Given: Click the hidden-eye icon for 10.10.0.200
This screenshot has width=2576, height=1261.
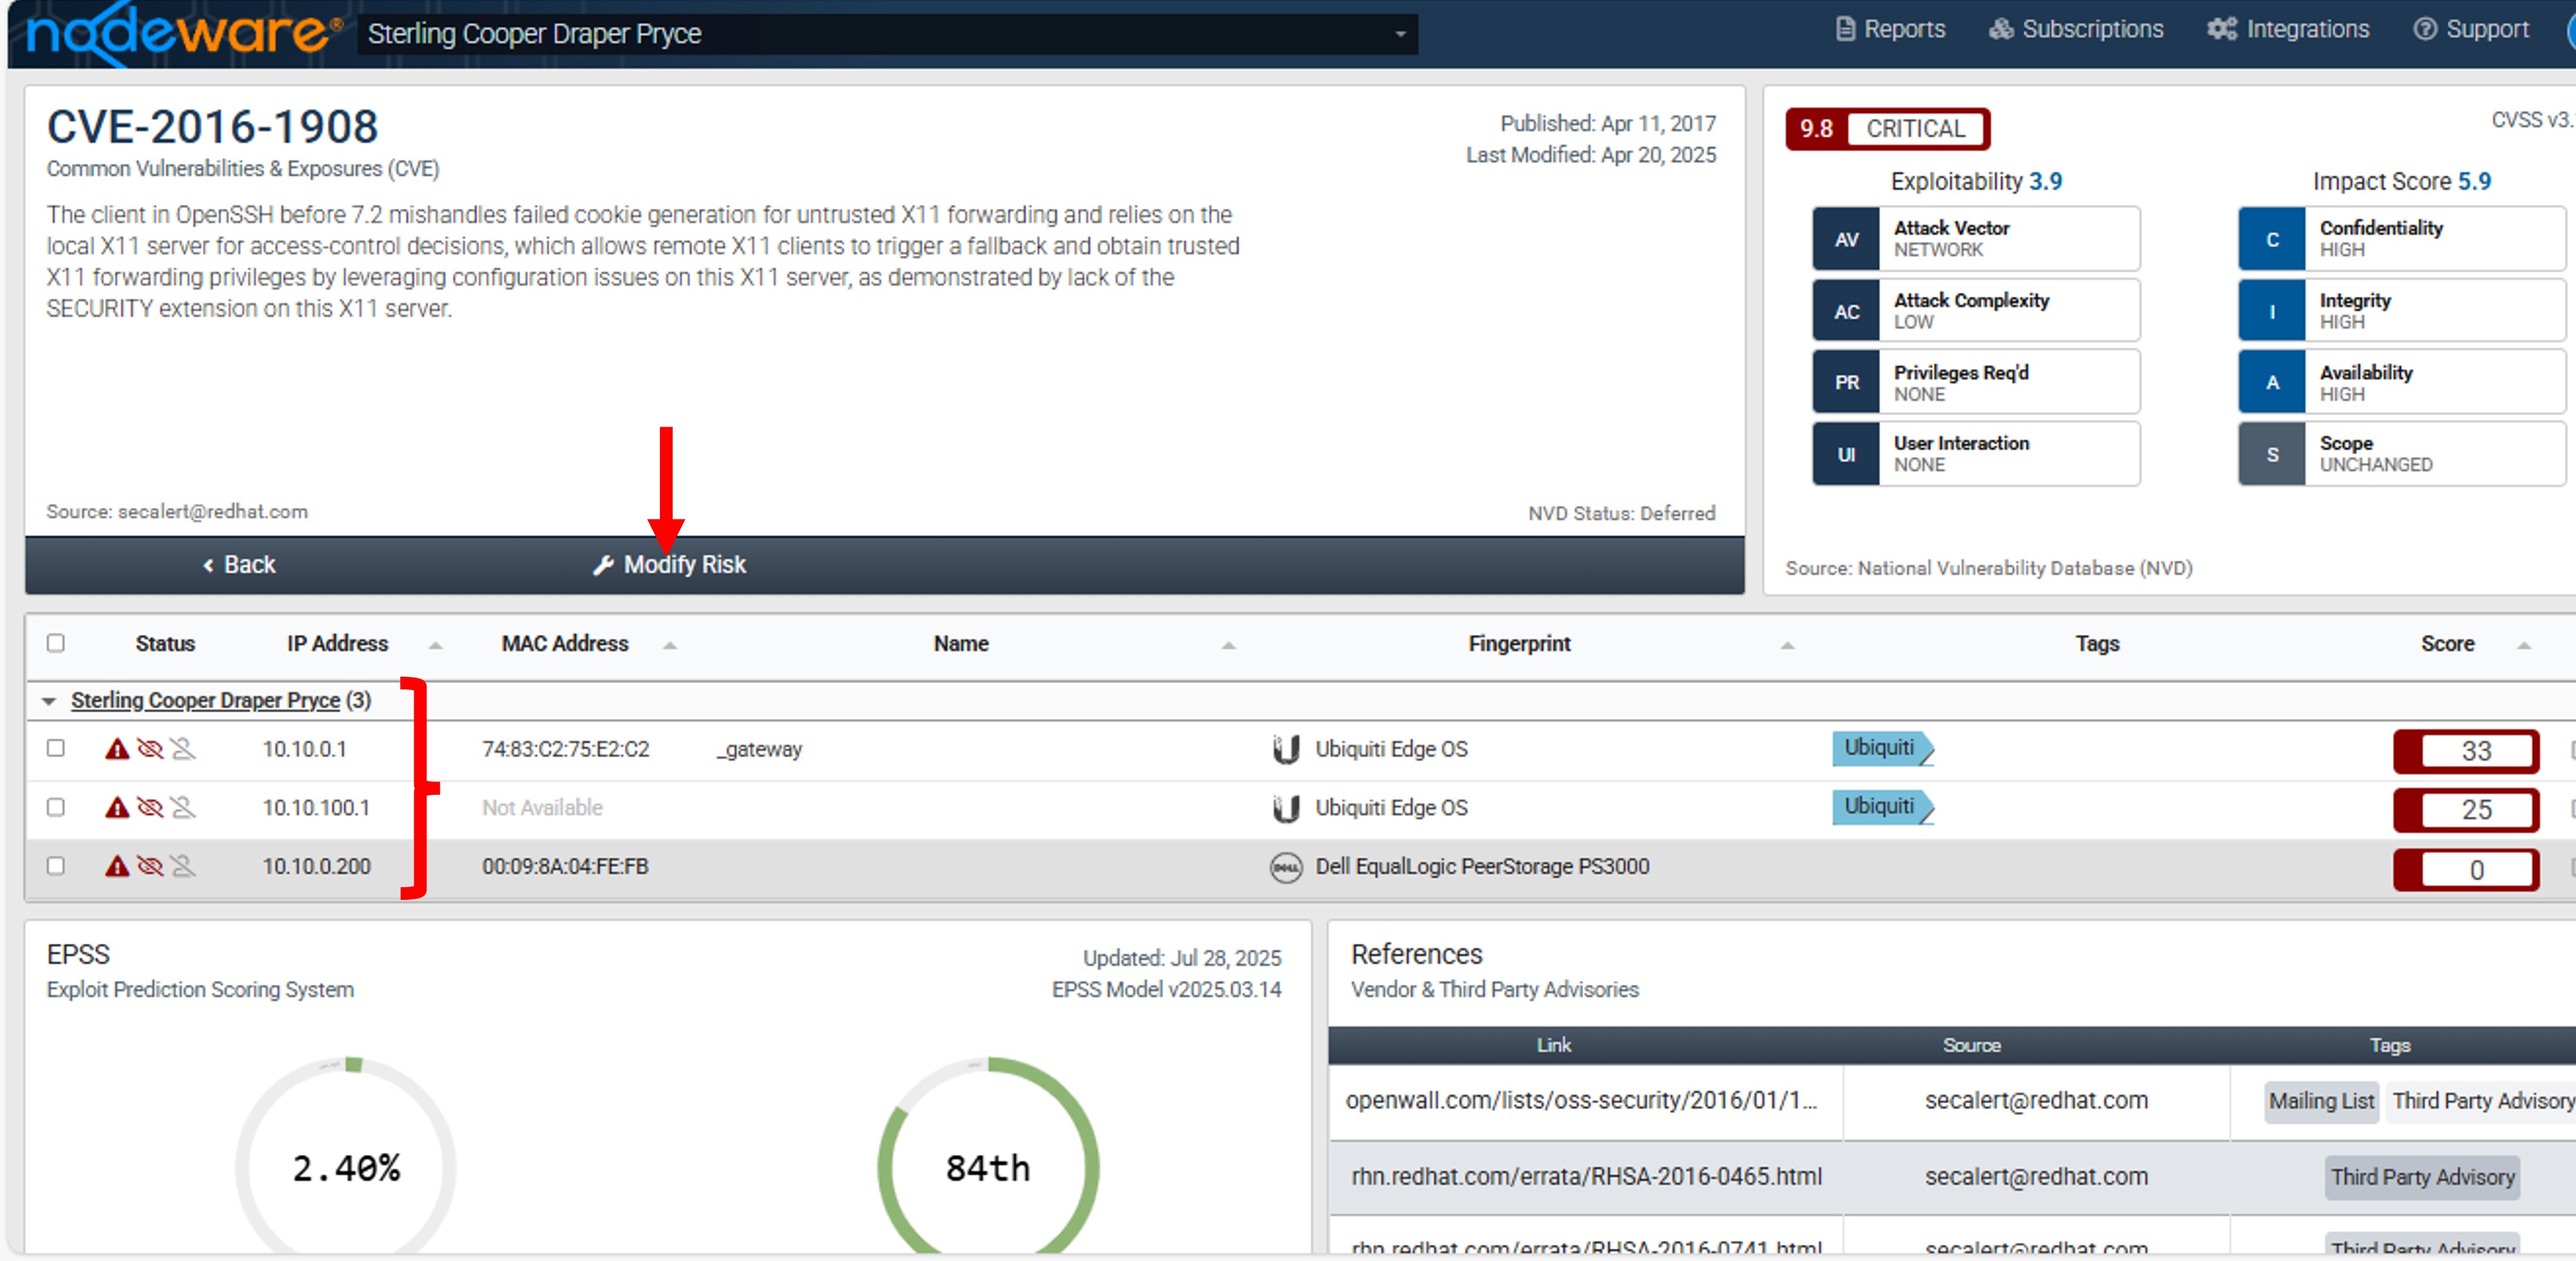Looking at the screenshot, I should point(150,867).
